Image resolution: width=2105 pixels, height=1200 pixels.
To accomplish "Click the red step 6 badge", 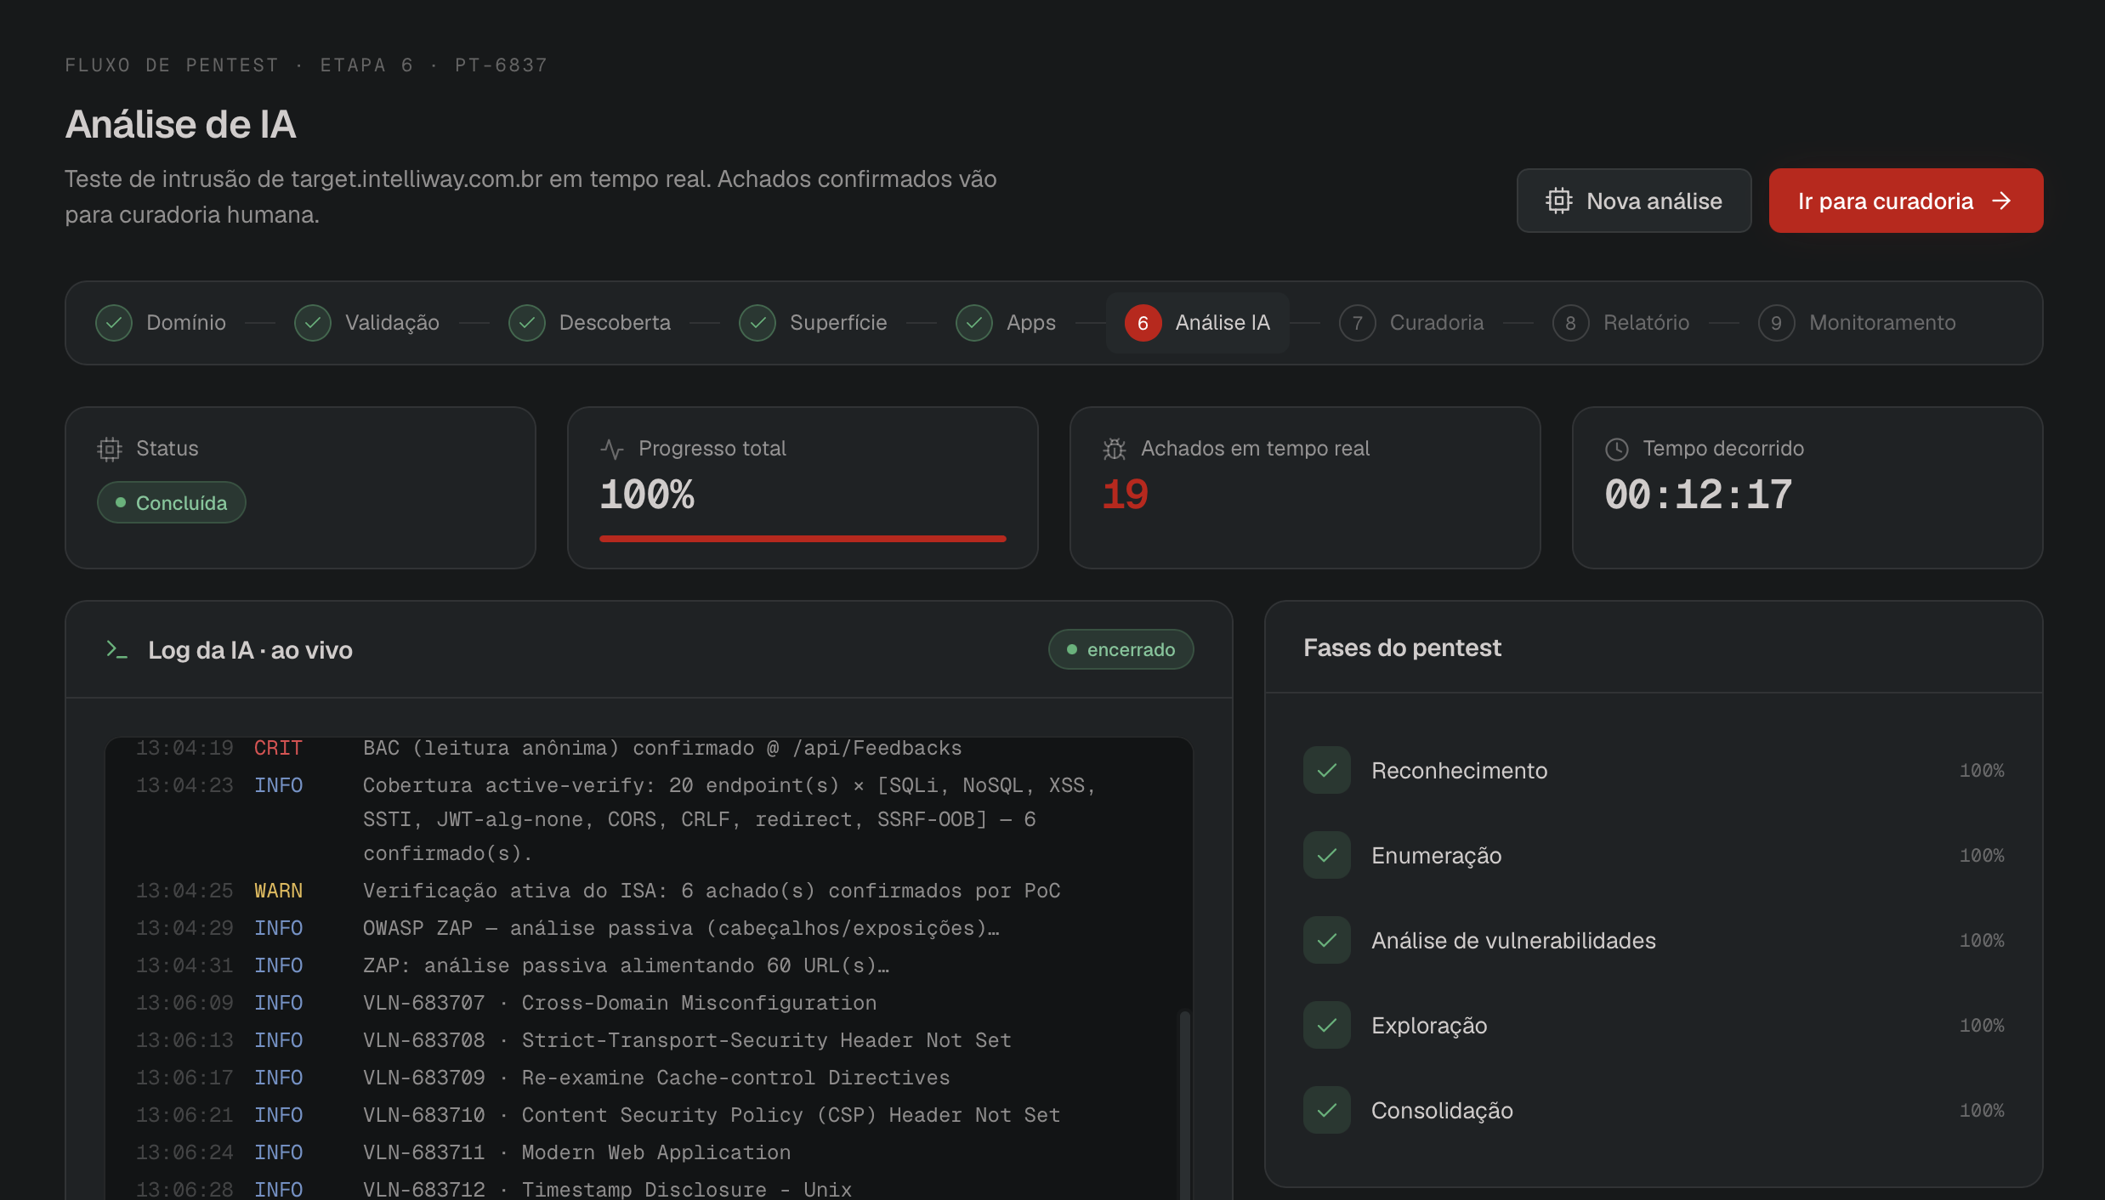I will [1143, 323].
